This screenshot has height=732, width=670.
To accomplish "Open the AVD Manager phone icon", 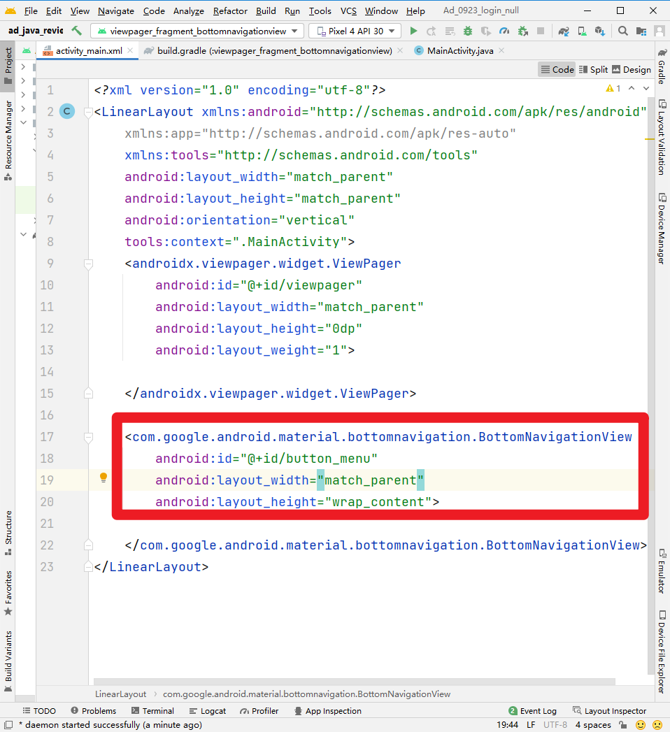I will pos(582,31).
